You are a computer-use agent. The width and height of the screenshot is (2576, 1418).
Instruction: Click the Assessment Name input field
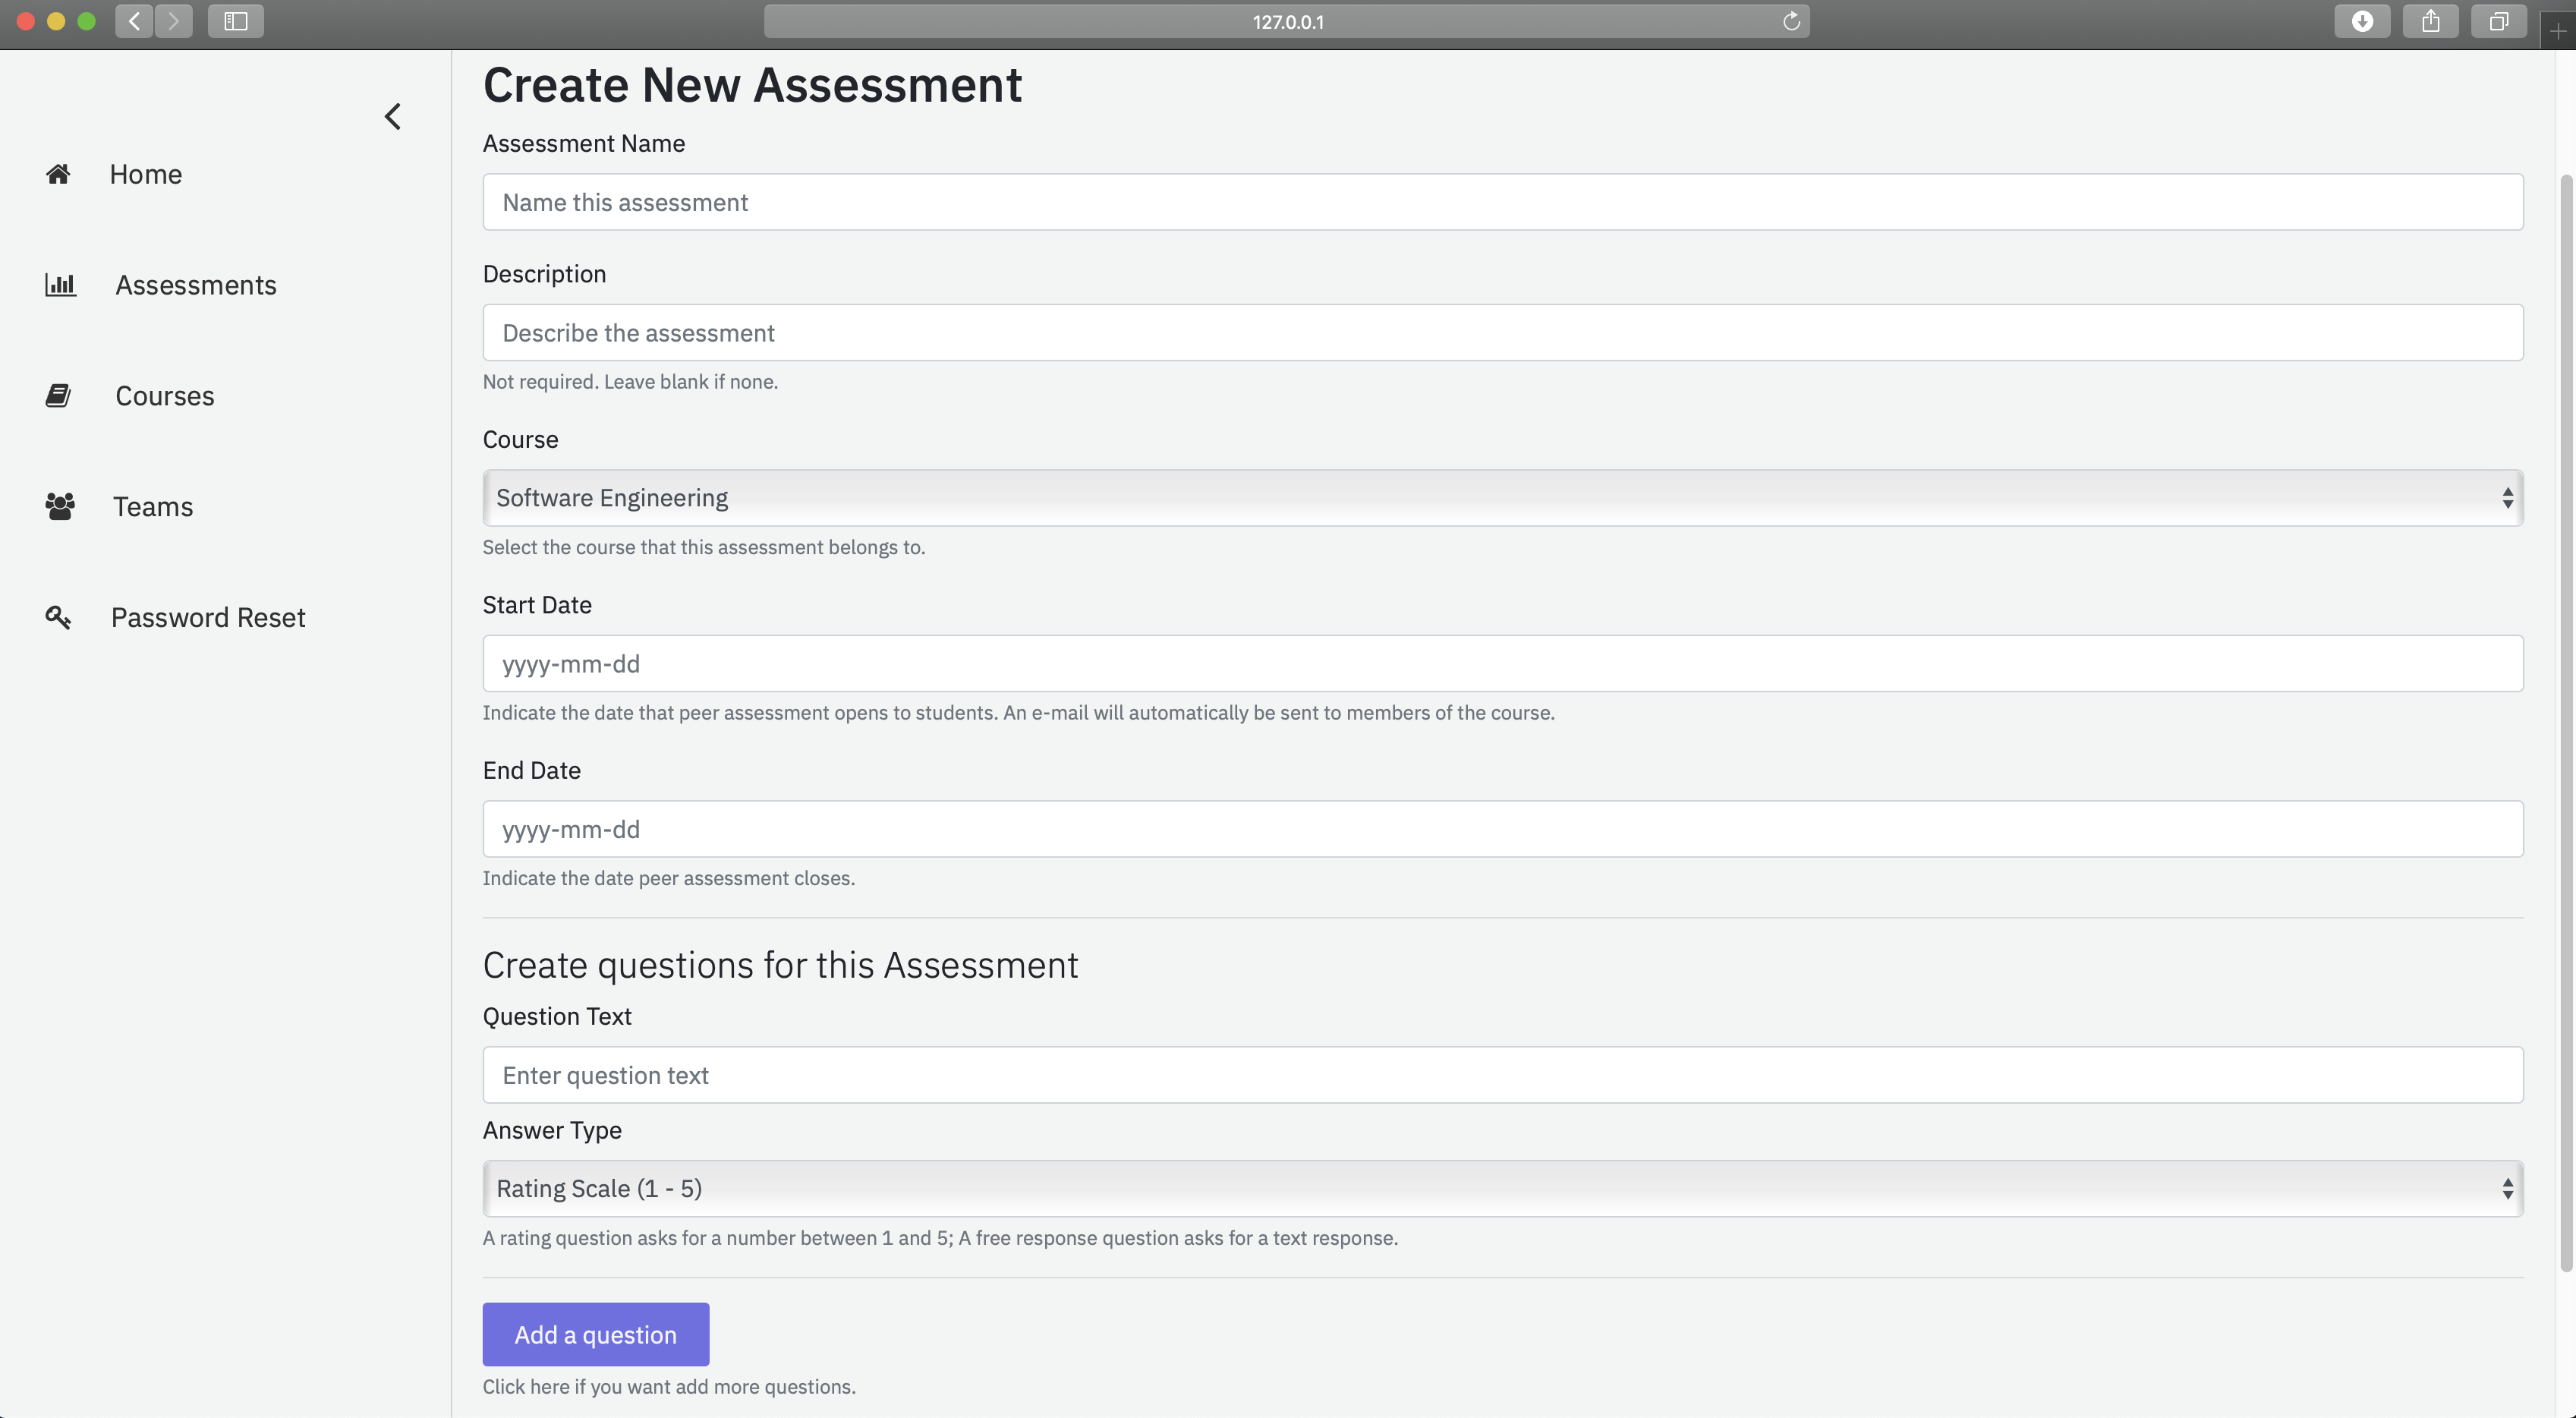[1502, 202]
